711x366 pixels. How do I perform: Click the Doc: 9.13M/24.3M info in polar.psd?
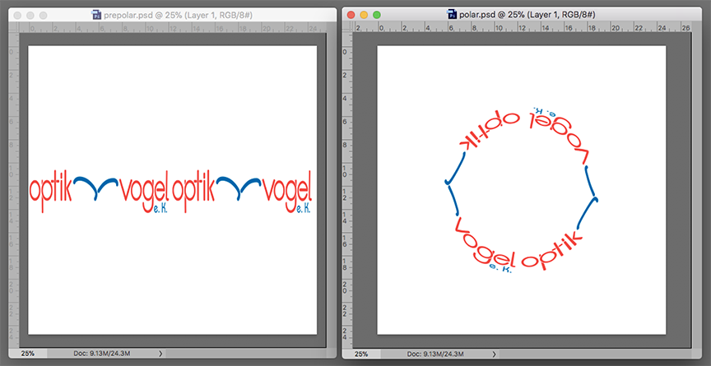click(x=435, y=354)
